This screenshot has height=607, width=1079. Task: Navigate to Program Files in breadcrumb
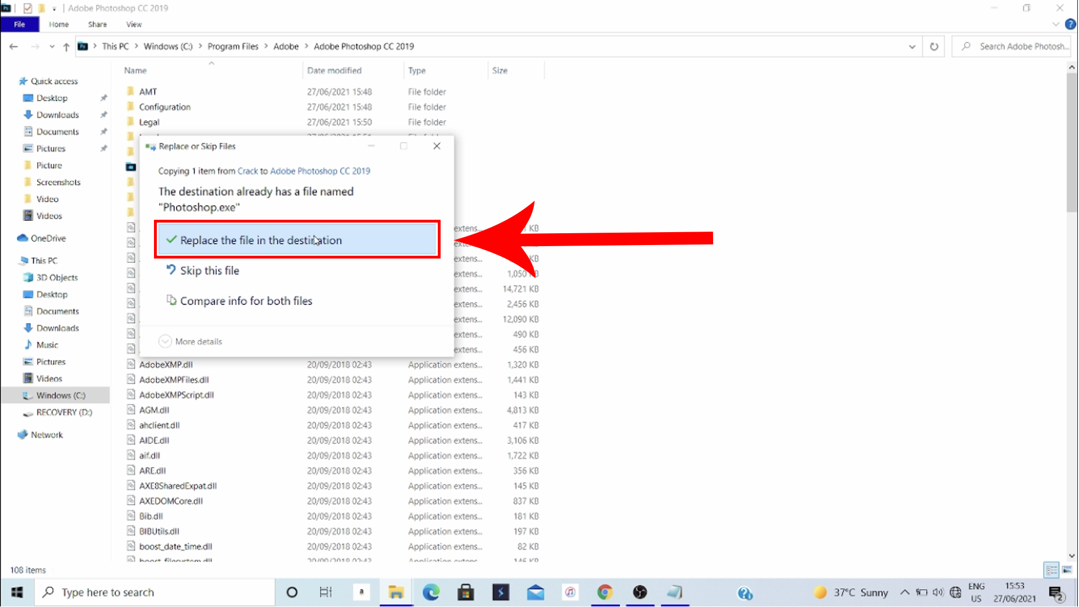(x=233, y=46)
